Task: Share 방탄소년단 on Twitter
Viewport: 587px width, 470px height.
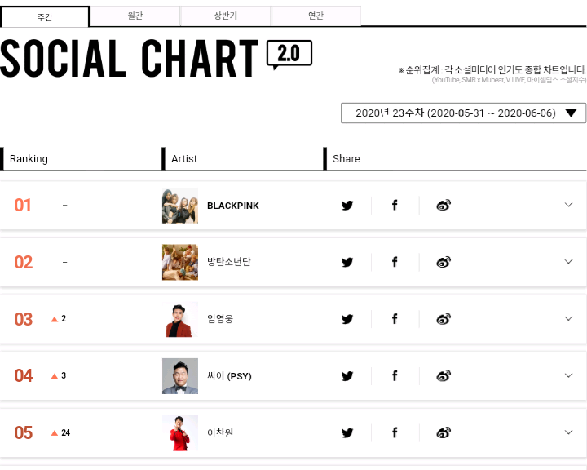Action: tap(347, 262)
